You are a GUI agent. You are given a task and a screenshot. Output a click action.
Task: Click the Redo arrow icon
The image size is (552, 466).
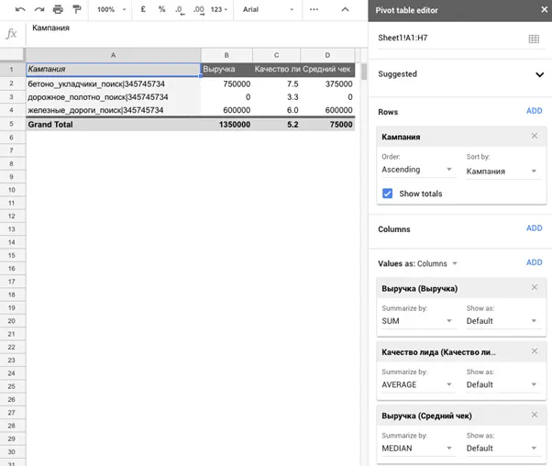pos(39,9)
